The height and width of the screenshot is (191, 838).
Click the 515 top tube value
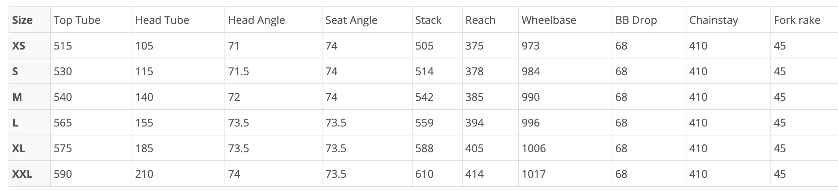(63, 46)
